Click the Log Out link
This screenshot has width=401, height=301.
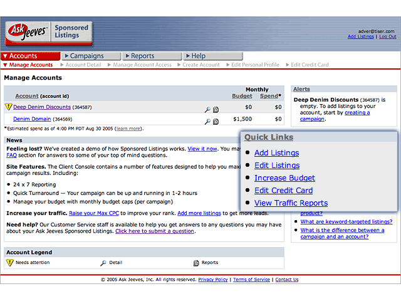click(387, 36)
